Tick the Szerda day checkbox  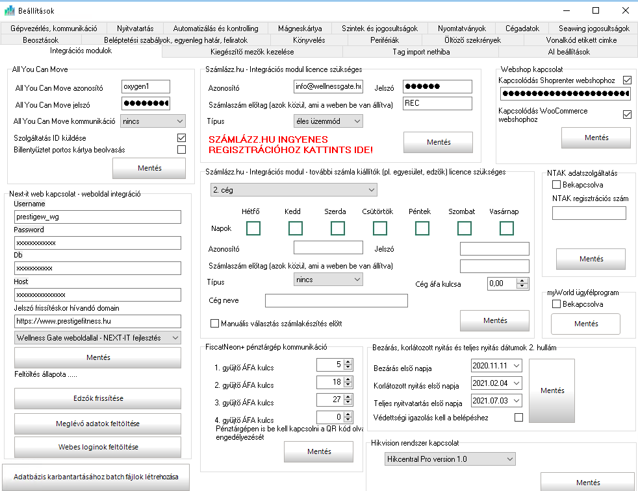(338, 228)
